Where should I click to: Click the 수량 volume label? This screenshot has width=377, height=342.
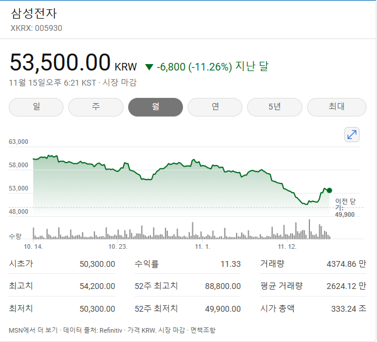coord(15,237)
